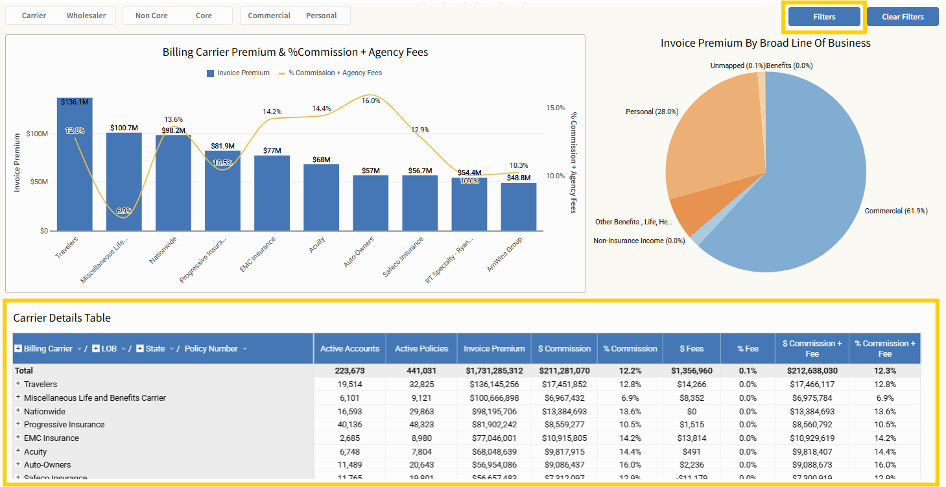Expand the Progressive Insurance row

coord(18,425)
